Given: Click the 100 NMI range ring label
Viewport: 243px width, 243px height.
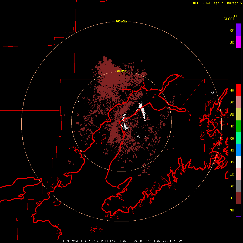Looking at the screenshot, I should click(121, 21).
